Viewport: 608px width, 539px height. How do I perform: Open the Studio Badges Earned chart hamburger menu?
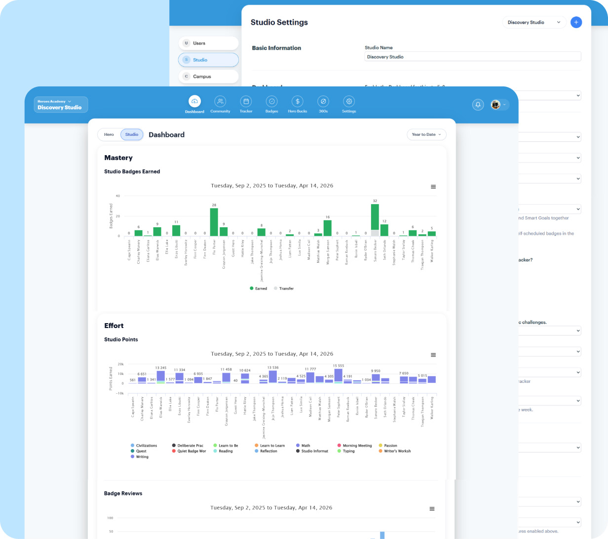[x=433, y=187]
